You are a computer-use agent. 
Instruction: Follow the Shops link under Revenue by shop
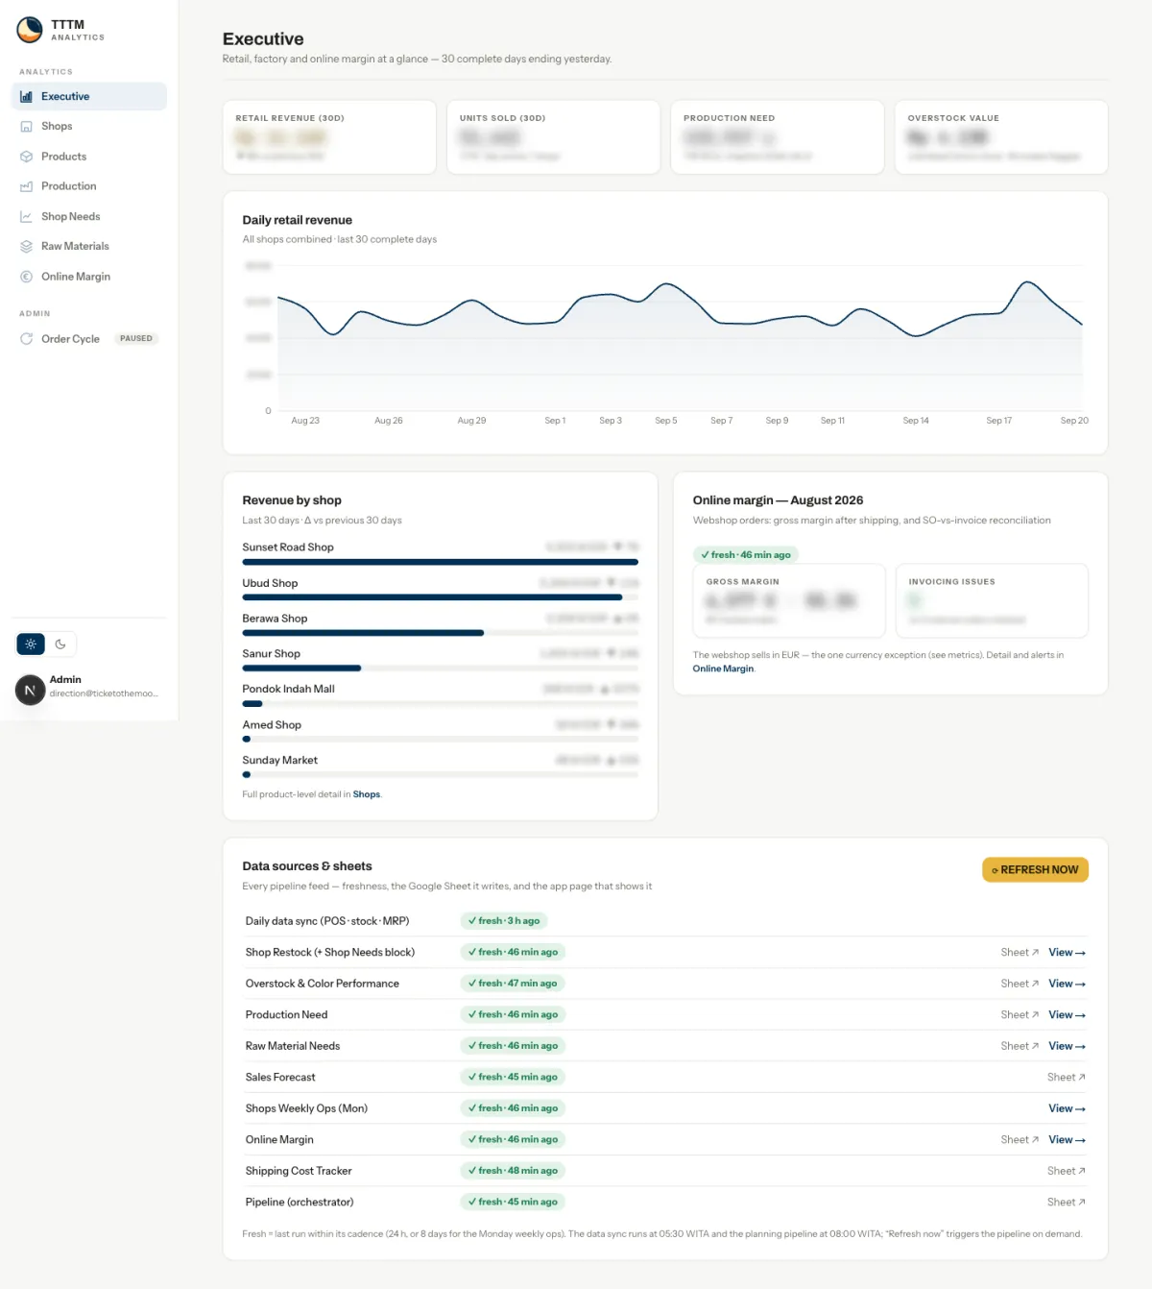click(x=366, y=794)
